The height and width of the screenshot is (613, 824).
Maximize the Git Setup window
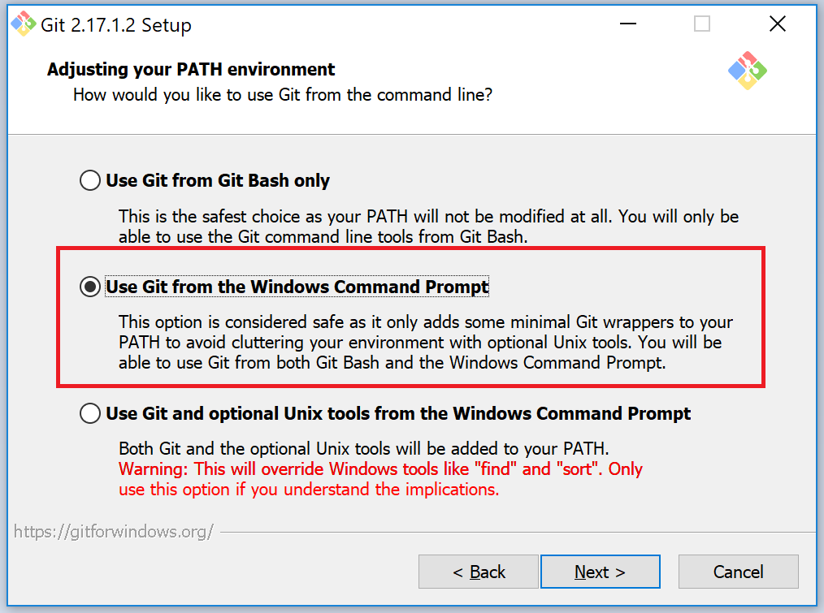702,24
